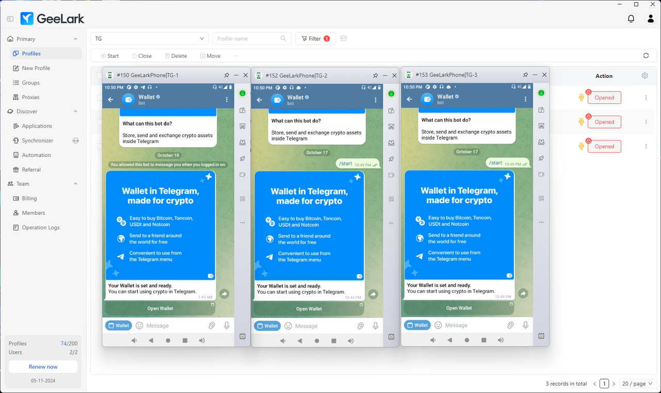Tap the attachment paperclip in TG-2

[360, 326]
